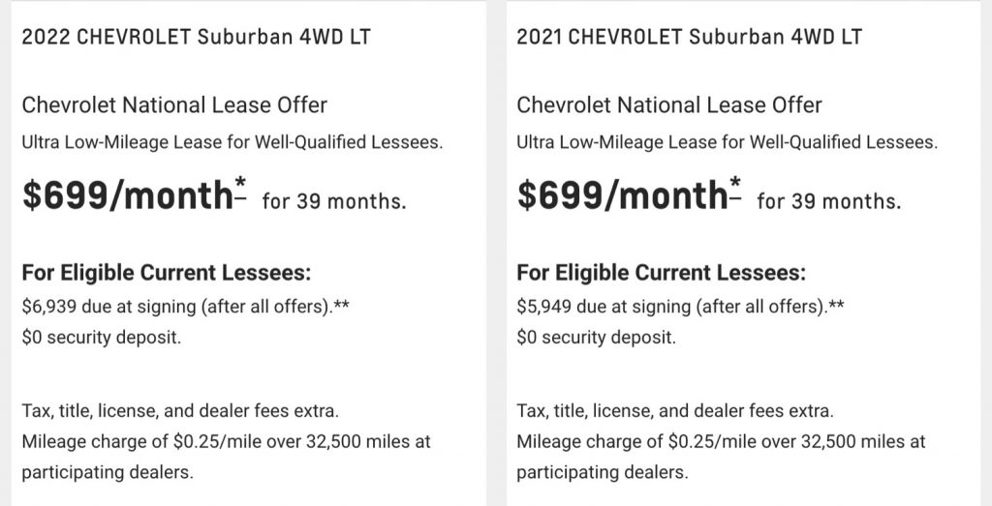
Task: Click double asterisk after 2021 due at signing
Action: (836, 306)
